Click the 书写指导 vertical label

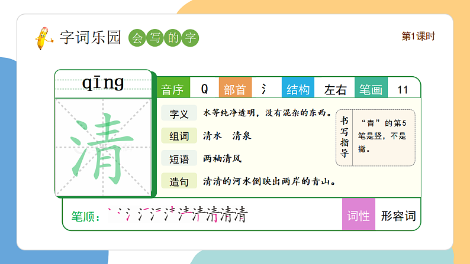point(345,137)
